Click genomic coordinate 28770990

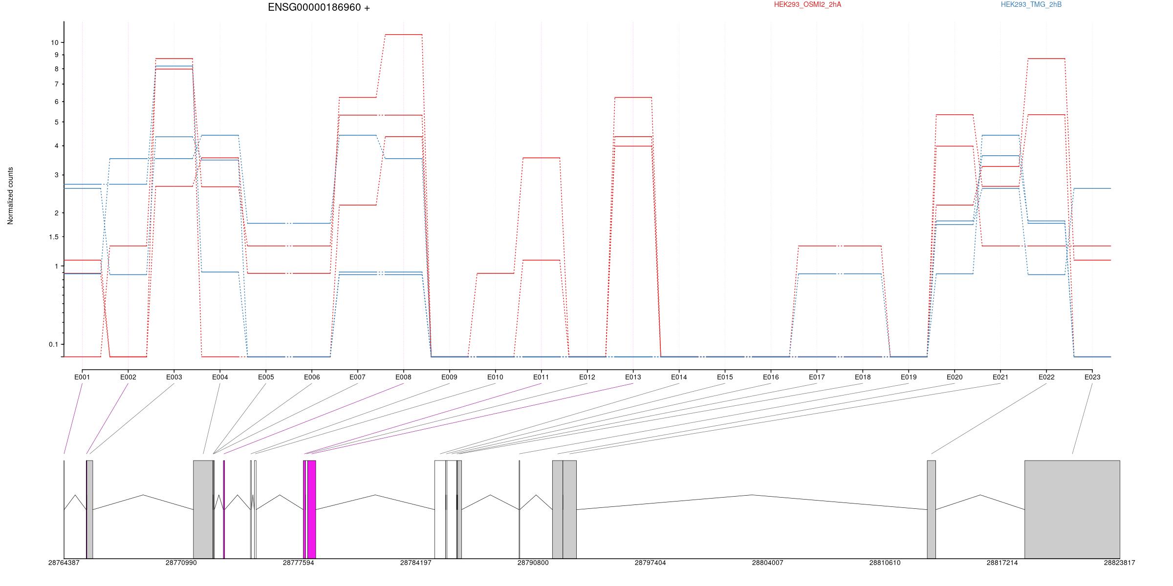[181, 563]
